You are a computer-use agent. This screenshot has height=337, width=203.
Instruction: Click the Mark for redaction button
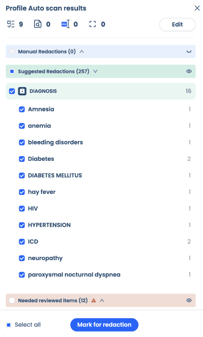pos(104,325)
